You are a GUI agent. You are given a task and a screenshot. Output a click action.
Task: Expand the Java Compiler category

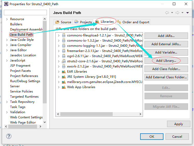pyautogui.click(x=7, y=45)
